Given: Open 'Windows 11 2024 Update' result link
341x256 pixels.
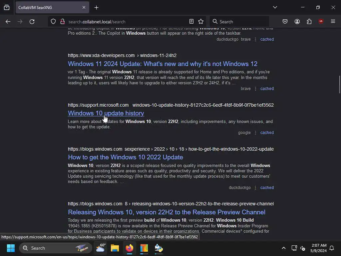Looking at the screenshot, I should coord(163,64).
